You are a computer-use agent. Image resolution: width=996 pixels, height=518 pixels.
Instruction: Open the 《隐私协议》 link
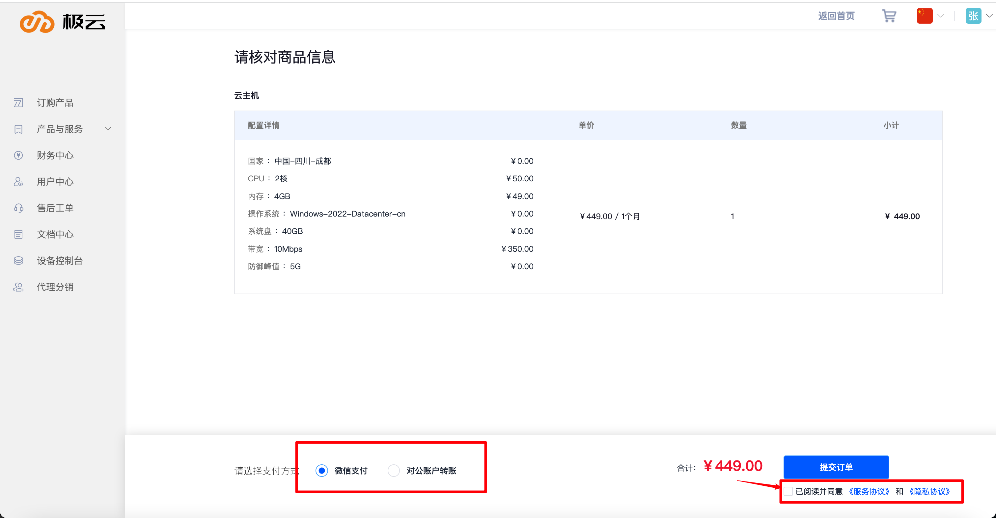click(x=929, y=491)
